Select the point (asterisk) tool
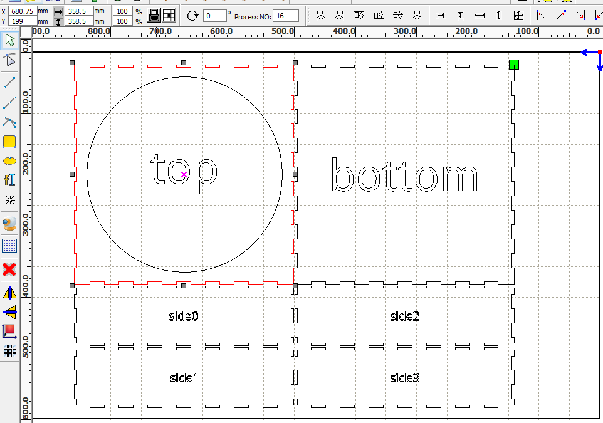Viewport: 603px width, 423px height. (x=9, y=199)
